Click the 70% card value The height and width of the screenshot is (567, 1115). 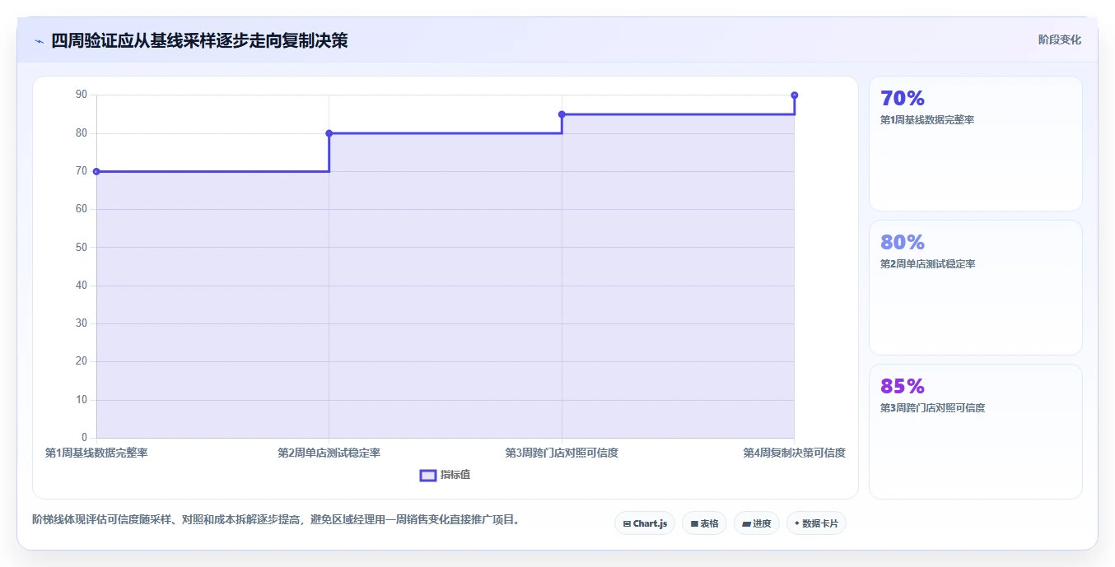(x=903, y=99)
